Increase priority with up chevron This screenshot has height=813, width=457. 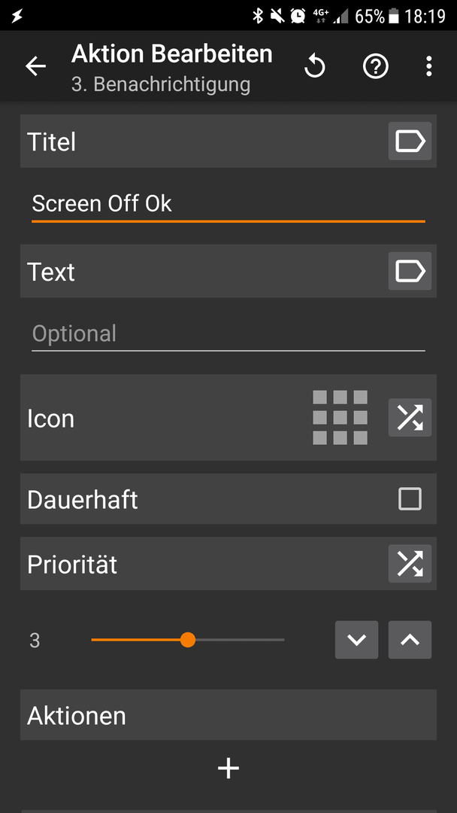click(x=410, y=640)
